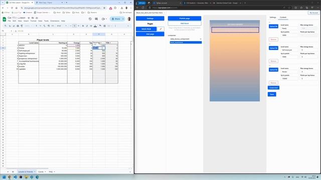Show all sheets list icon
Screen dimensions: 321x180
coord(13,172)
